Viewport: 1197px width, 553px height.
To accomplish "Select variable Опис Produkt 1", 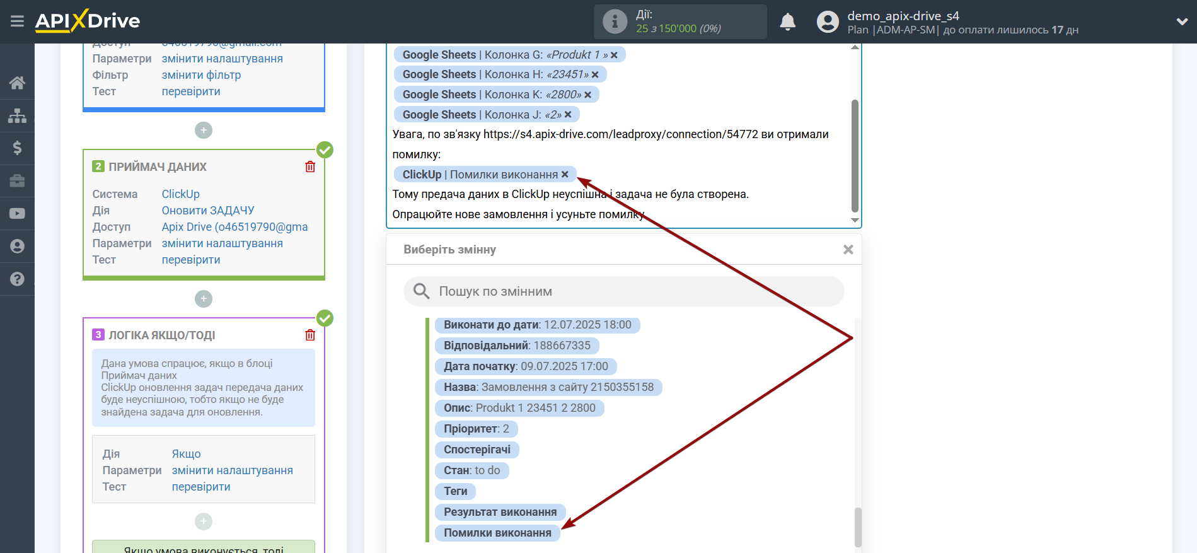I will click(519, 408).
